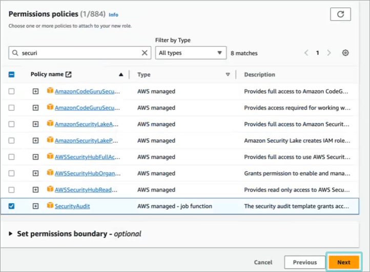
Task: Go to the next results page
Action: pos(328,53)
